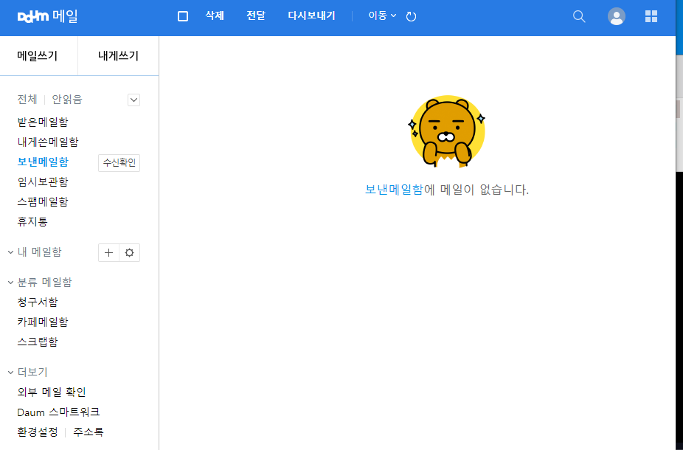Click the 전달 toolbar button
Viewport: 683px width, 450px height.
click(256, 16)
